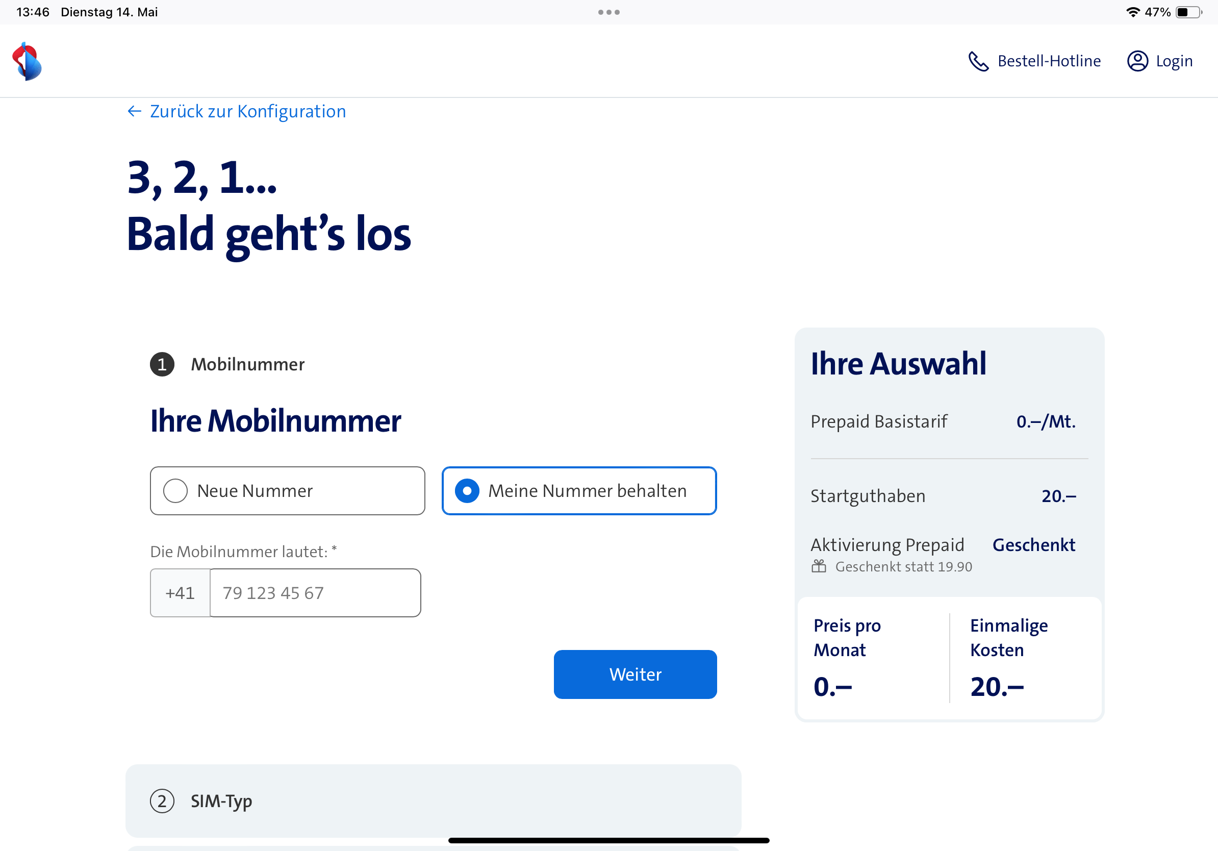Focus the mobile number input field
The image size is (1218, 851).
point(315,593)
